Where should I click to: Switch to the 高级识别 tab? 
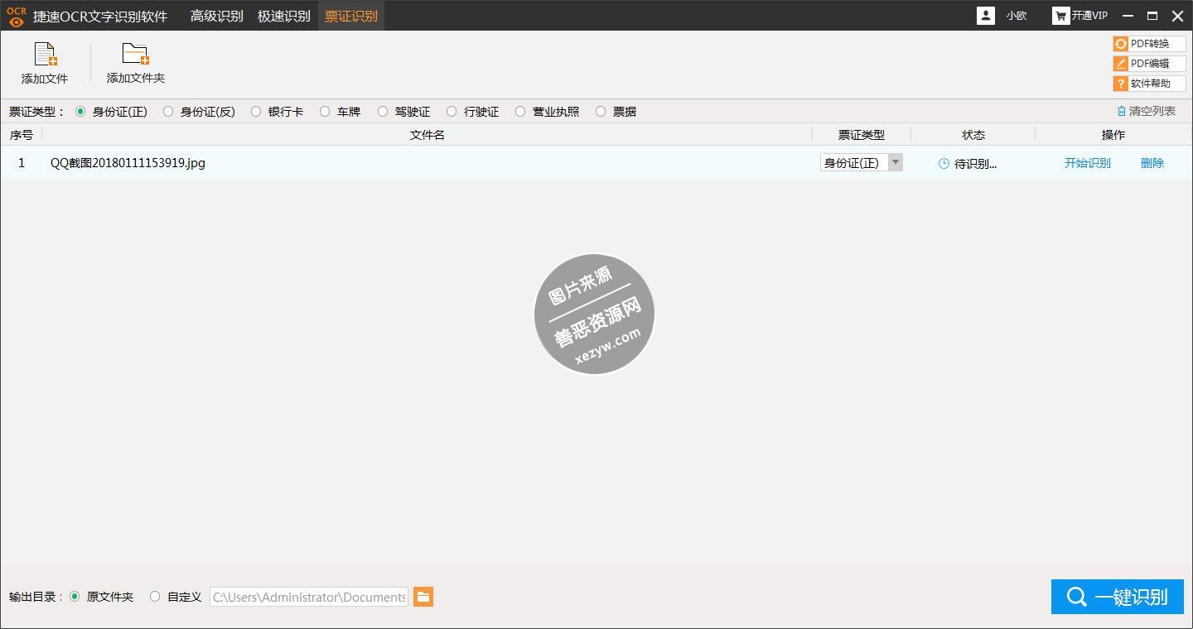click(x=217, y=16)
